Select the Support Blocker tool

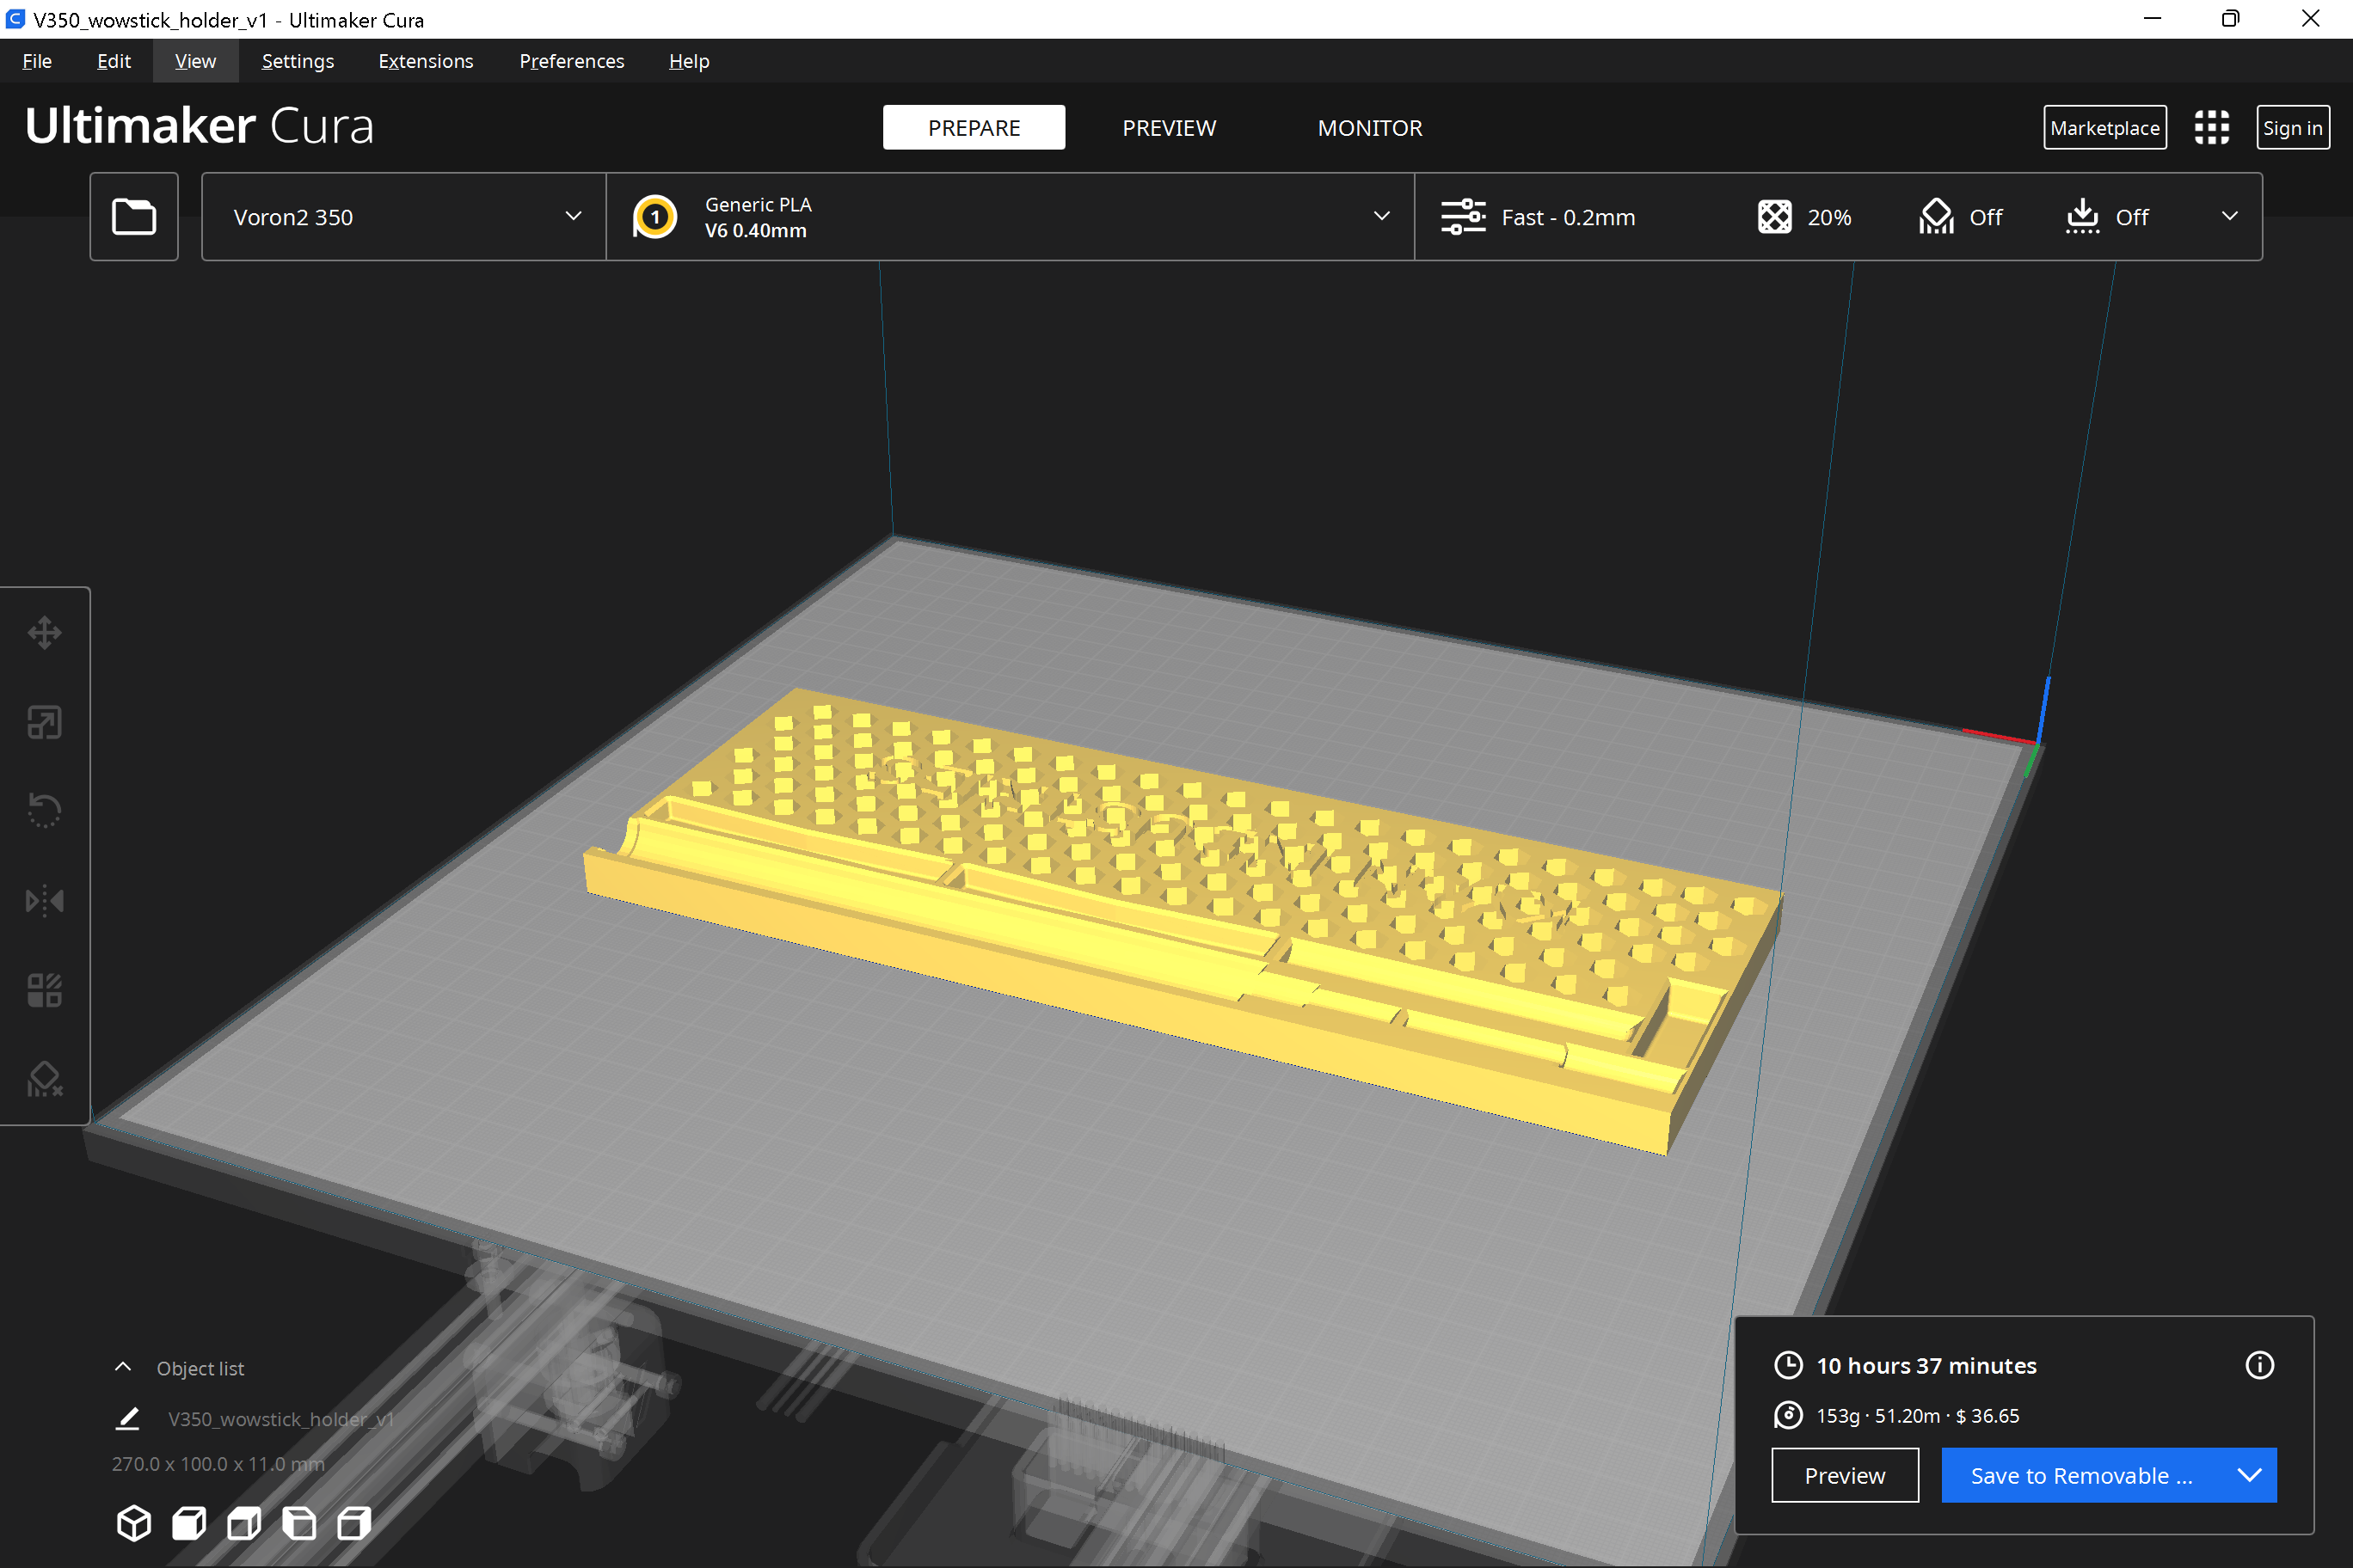(x=45, y=1079)
